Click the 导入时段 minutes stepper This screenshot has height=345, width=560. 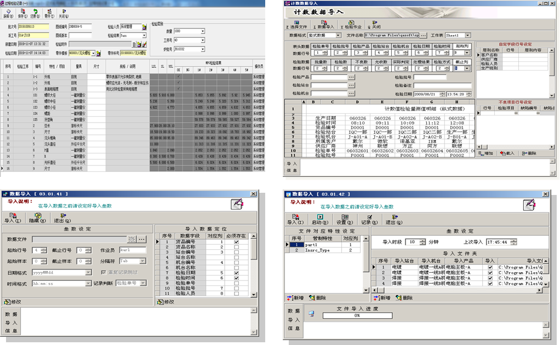(422, 242)
